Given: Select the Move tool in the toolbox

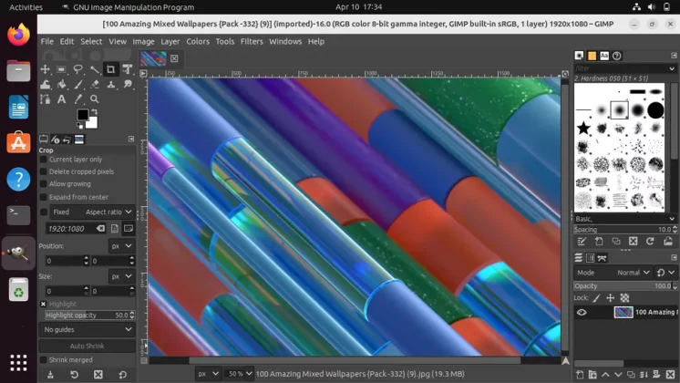Looking at the screenshot, I should (45, 69).
